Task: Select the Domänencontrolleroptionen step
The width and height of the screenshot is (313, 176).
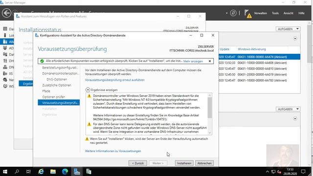Action: pos(61,73)
